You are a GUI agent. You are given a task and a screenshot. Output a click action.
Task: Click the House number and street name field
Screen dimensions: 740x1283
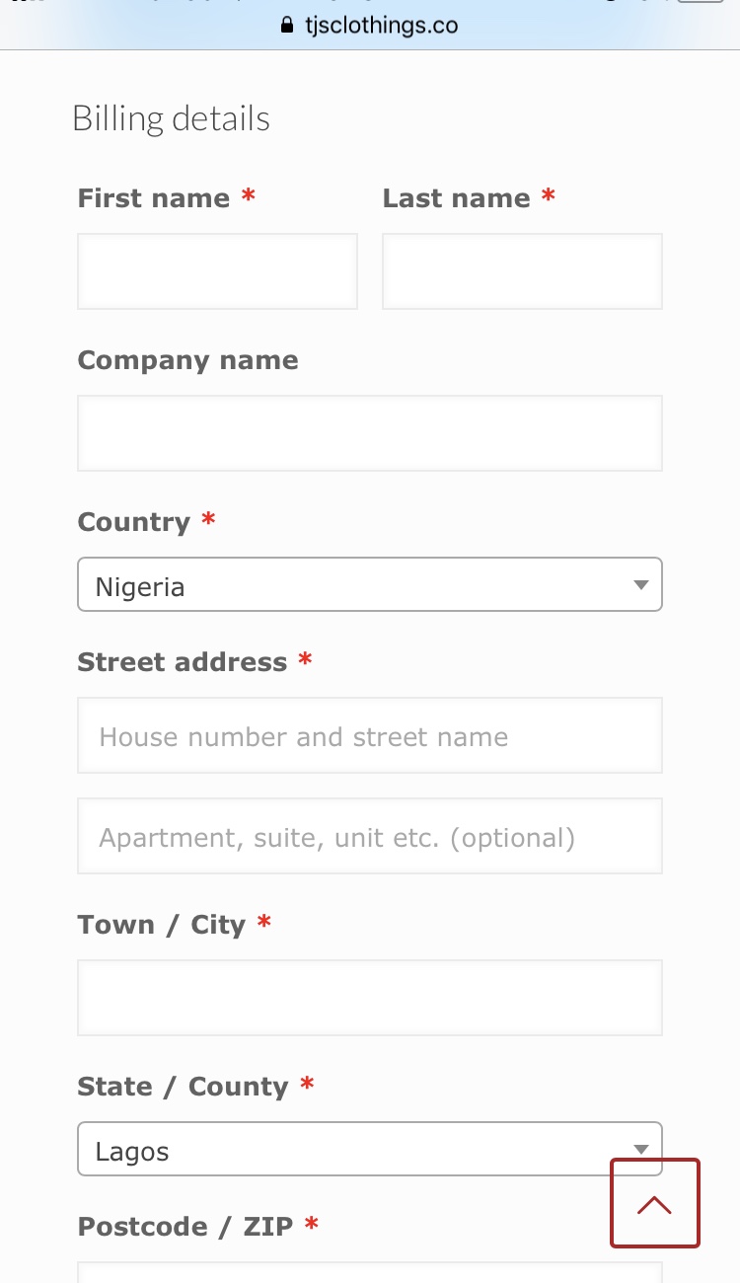click(370, 735)
